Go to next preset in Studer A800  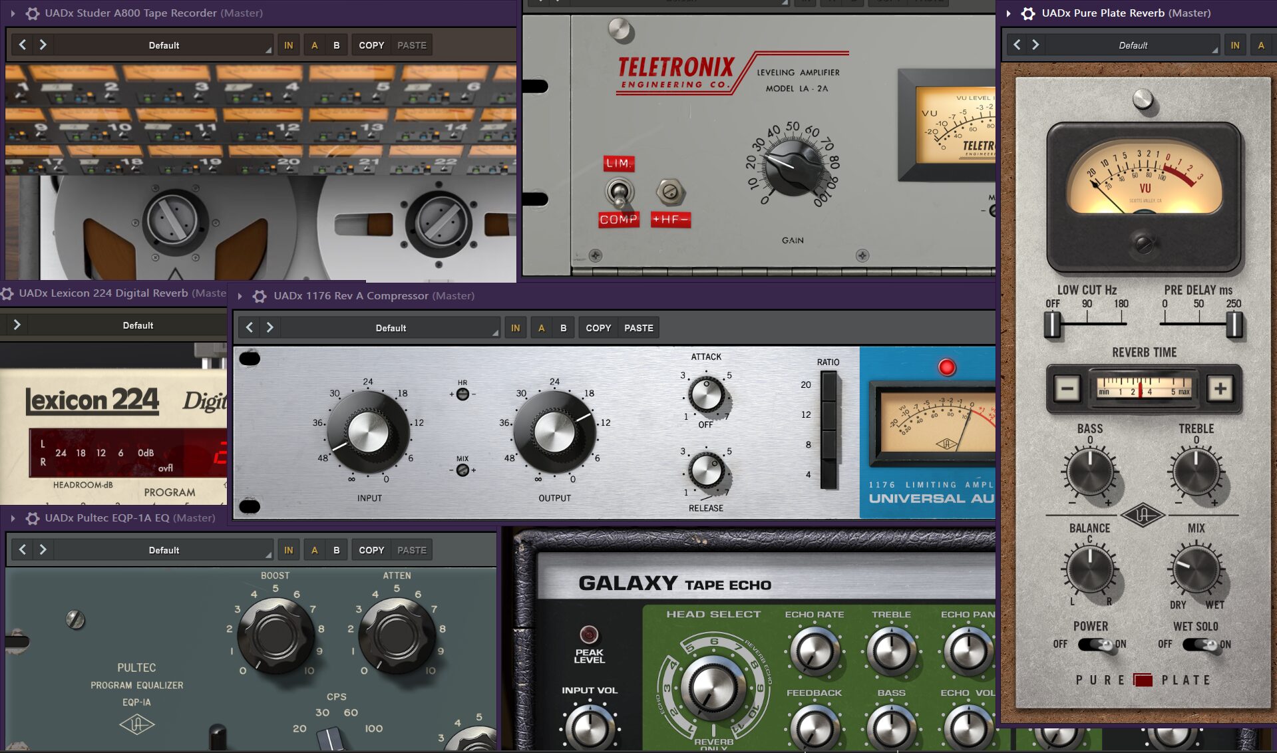click(x=43, y=45)
